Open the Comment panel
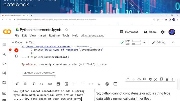Viewport: 180px width, 101px height. (x=129, y=32)
